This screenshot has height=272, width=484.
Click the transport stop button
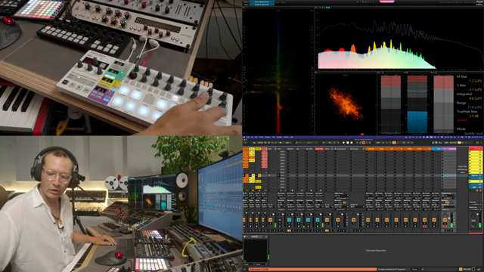tap(348, 143)
